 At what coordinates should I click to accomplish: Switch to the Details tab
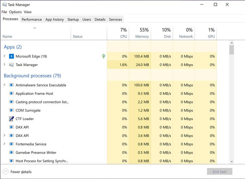click(x=100, y=19)
